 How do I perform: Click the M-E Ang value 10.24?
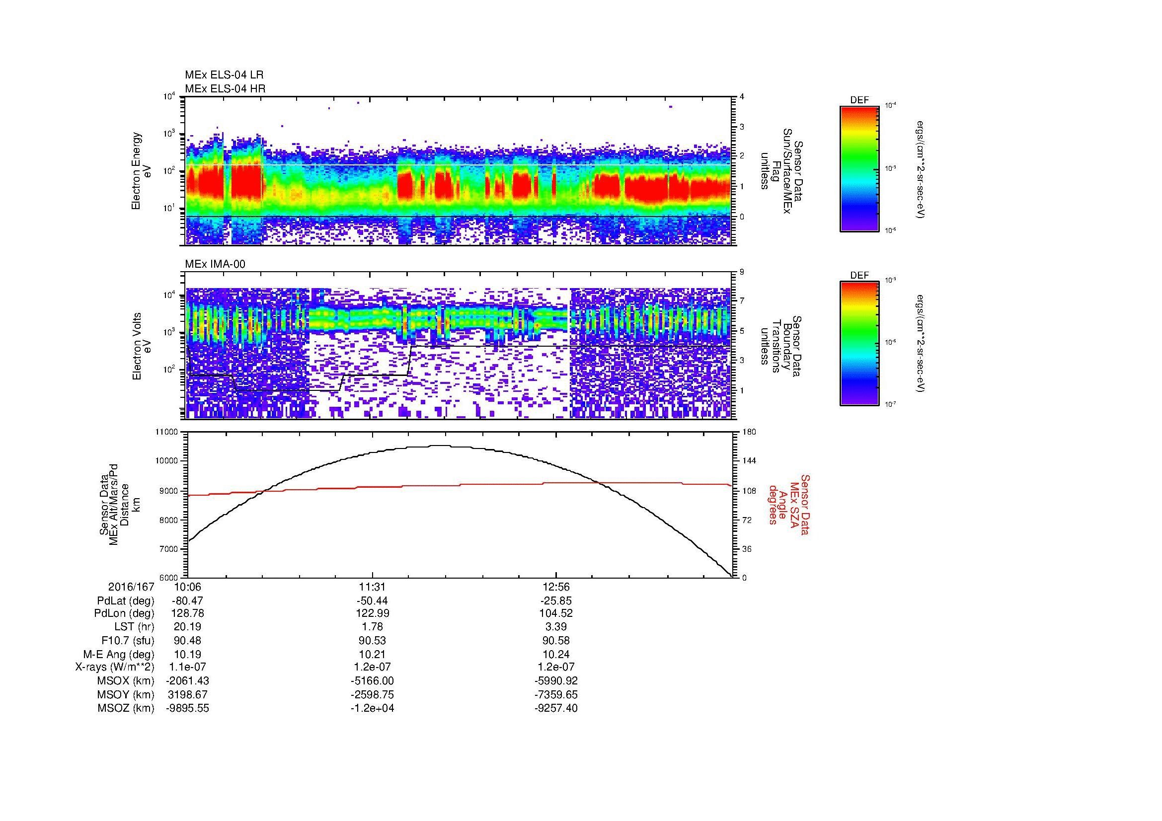tap(556, 654)
